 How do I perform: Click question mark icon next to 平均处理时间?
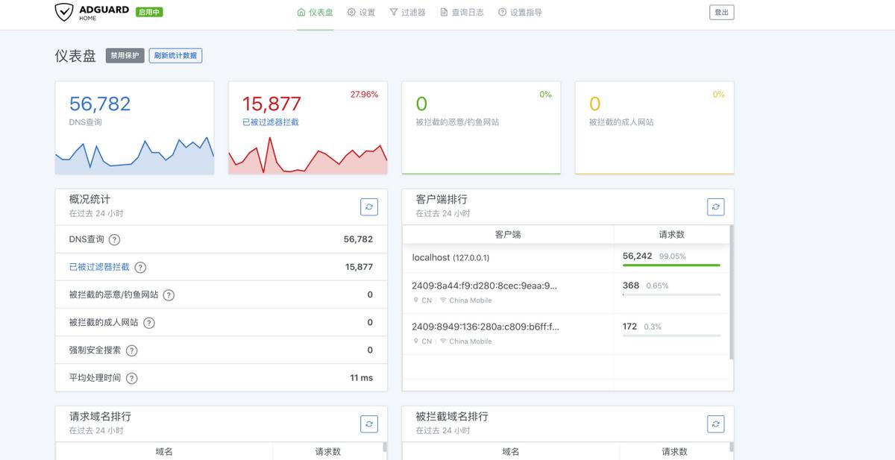click(x=132, y=377)
